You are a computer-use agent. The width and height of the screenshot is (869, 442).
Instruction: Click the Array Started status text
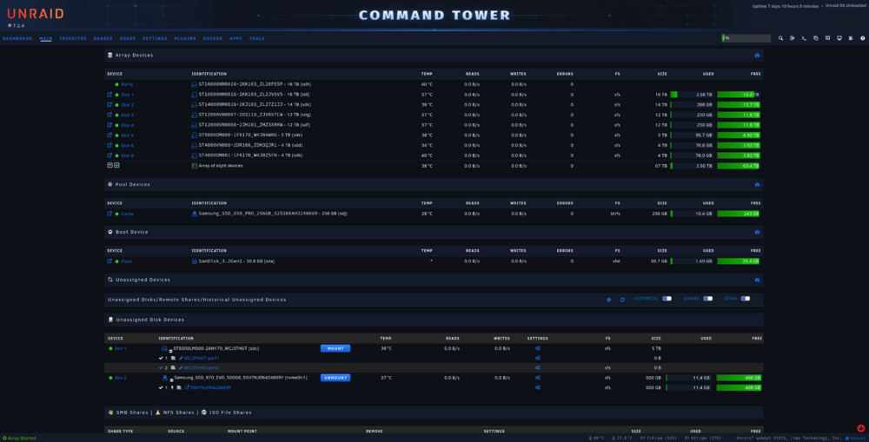(22, 439)
